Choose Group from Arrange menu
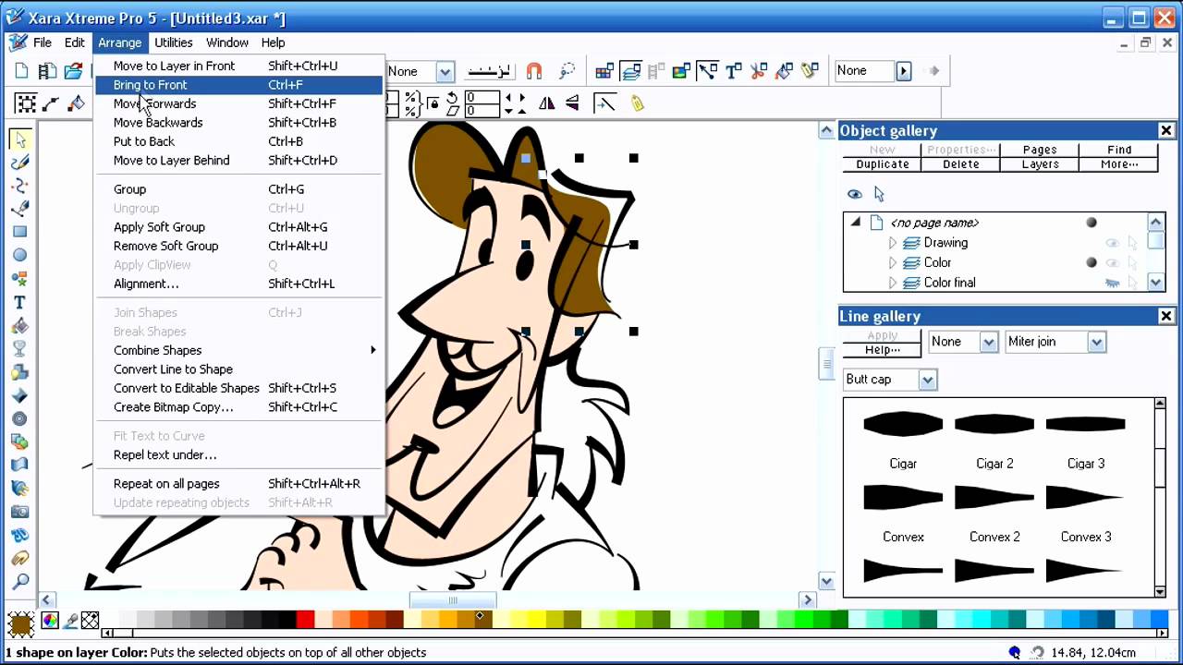This screenshot has width=1183, height=665. 239,188
